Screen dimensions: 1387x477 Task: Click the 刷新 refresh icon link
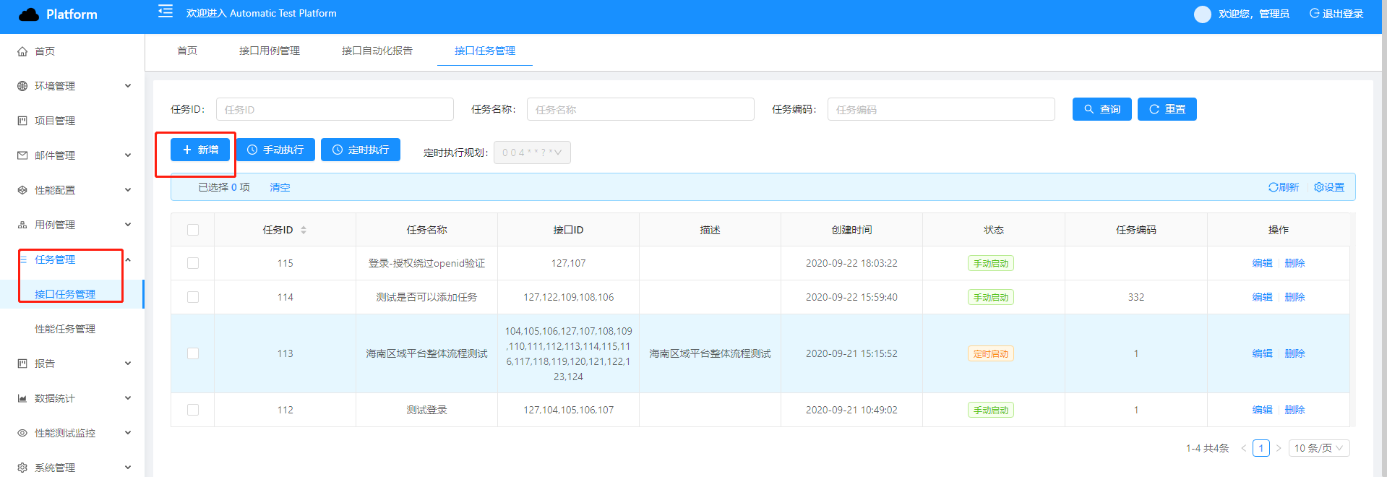pyautogui.click(x=1284, y=187)
